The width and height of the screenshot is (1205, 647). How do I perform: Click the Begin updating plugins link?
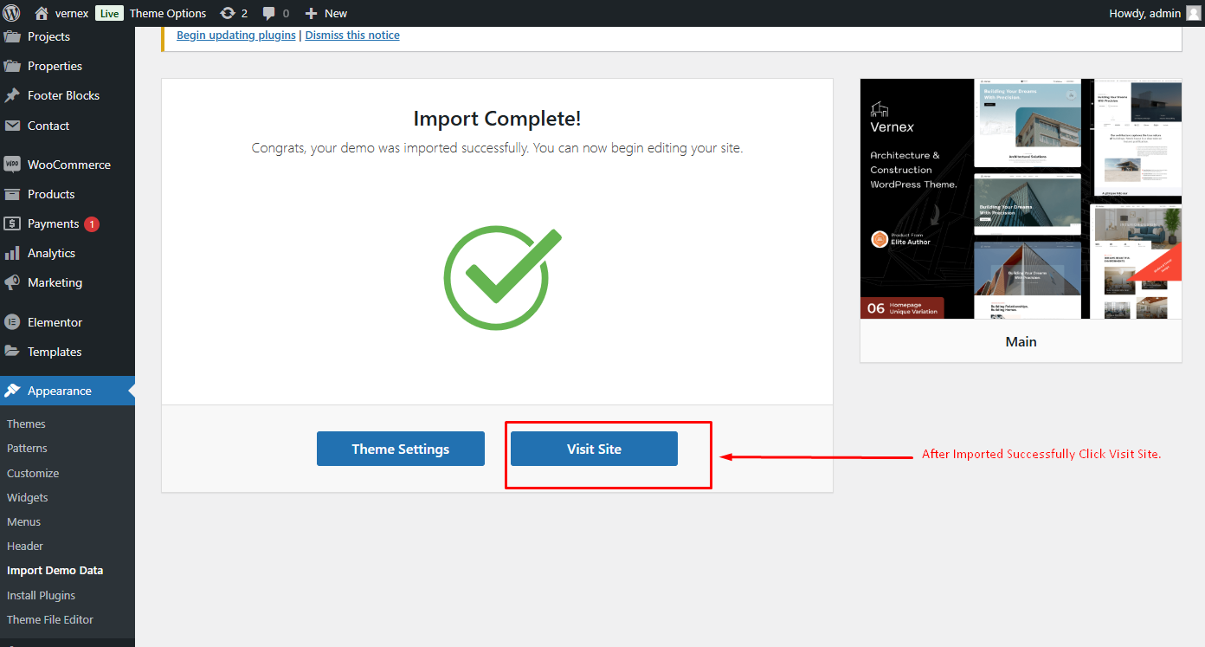[x=236, y=36]
